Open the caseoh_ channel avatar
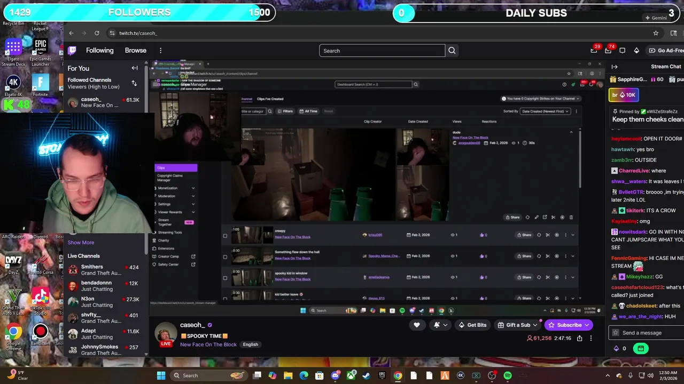 (x=166, y=334)
